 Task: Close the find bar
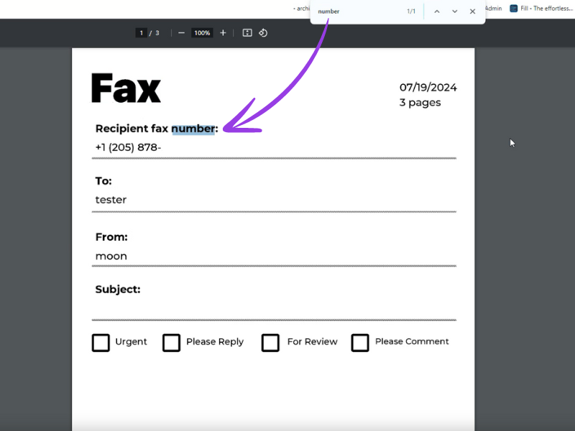[472, 11]
